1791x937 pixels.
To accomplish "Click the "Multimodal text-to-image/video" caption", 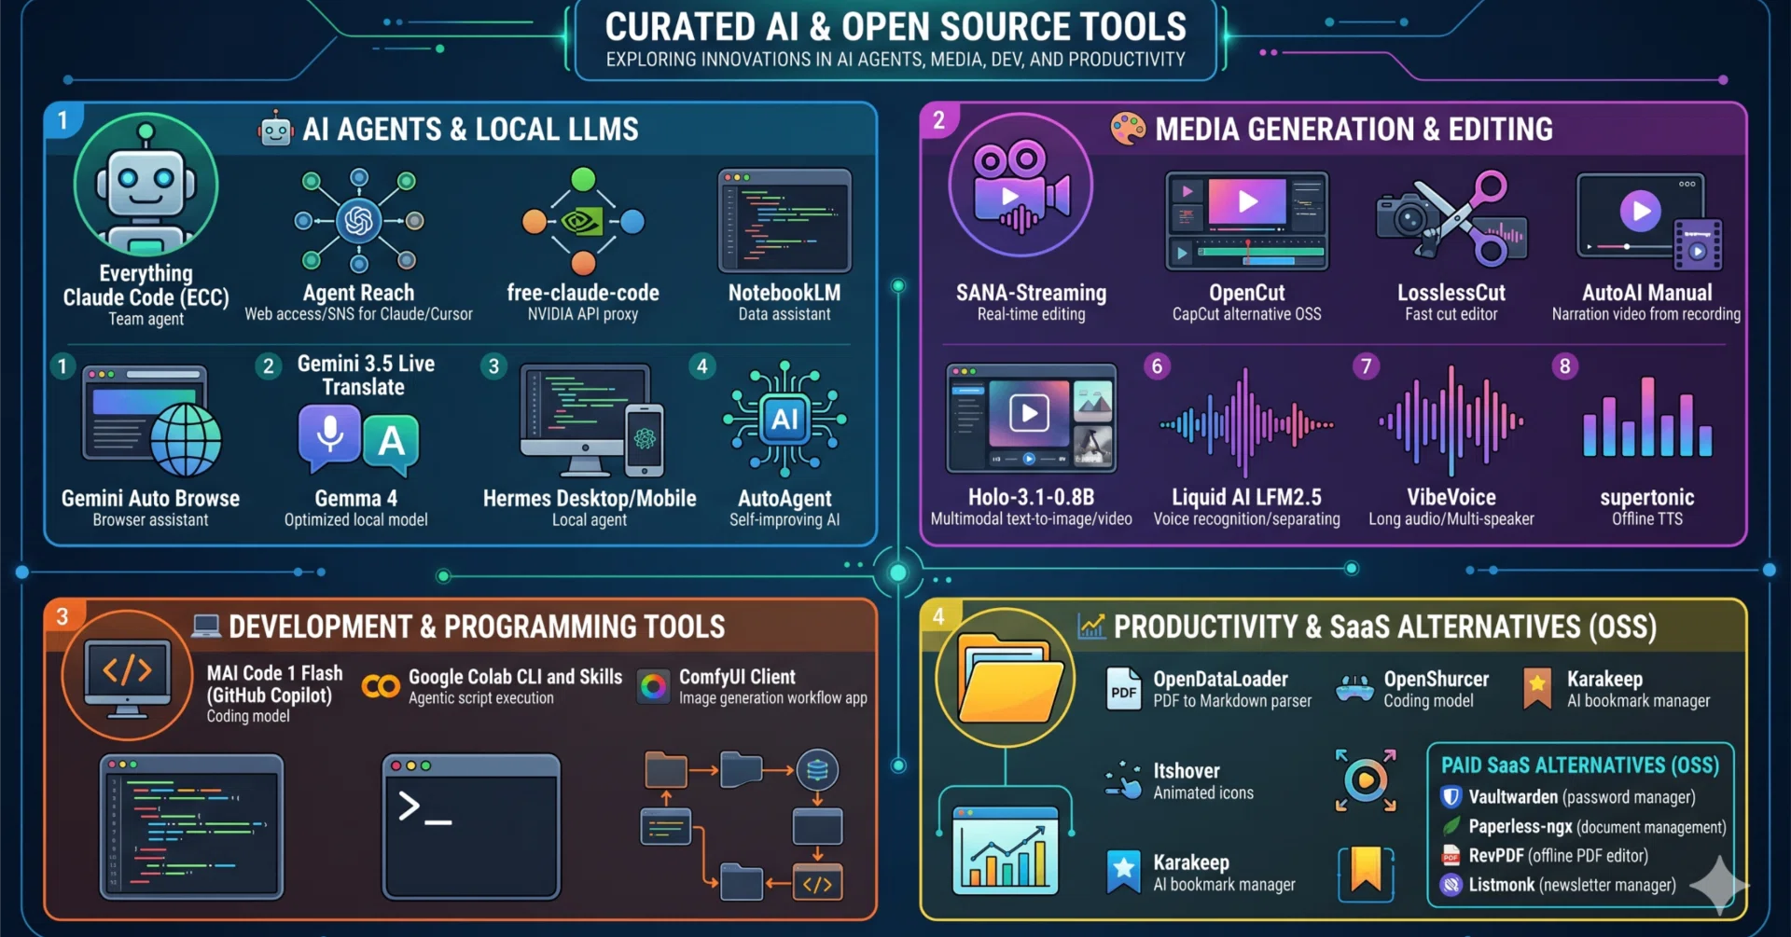I will click(x=1031, y=519).
